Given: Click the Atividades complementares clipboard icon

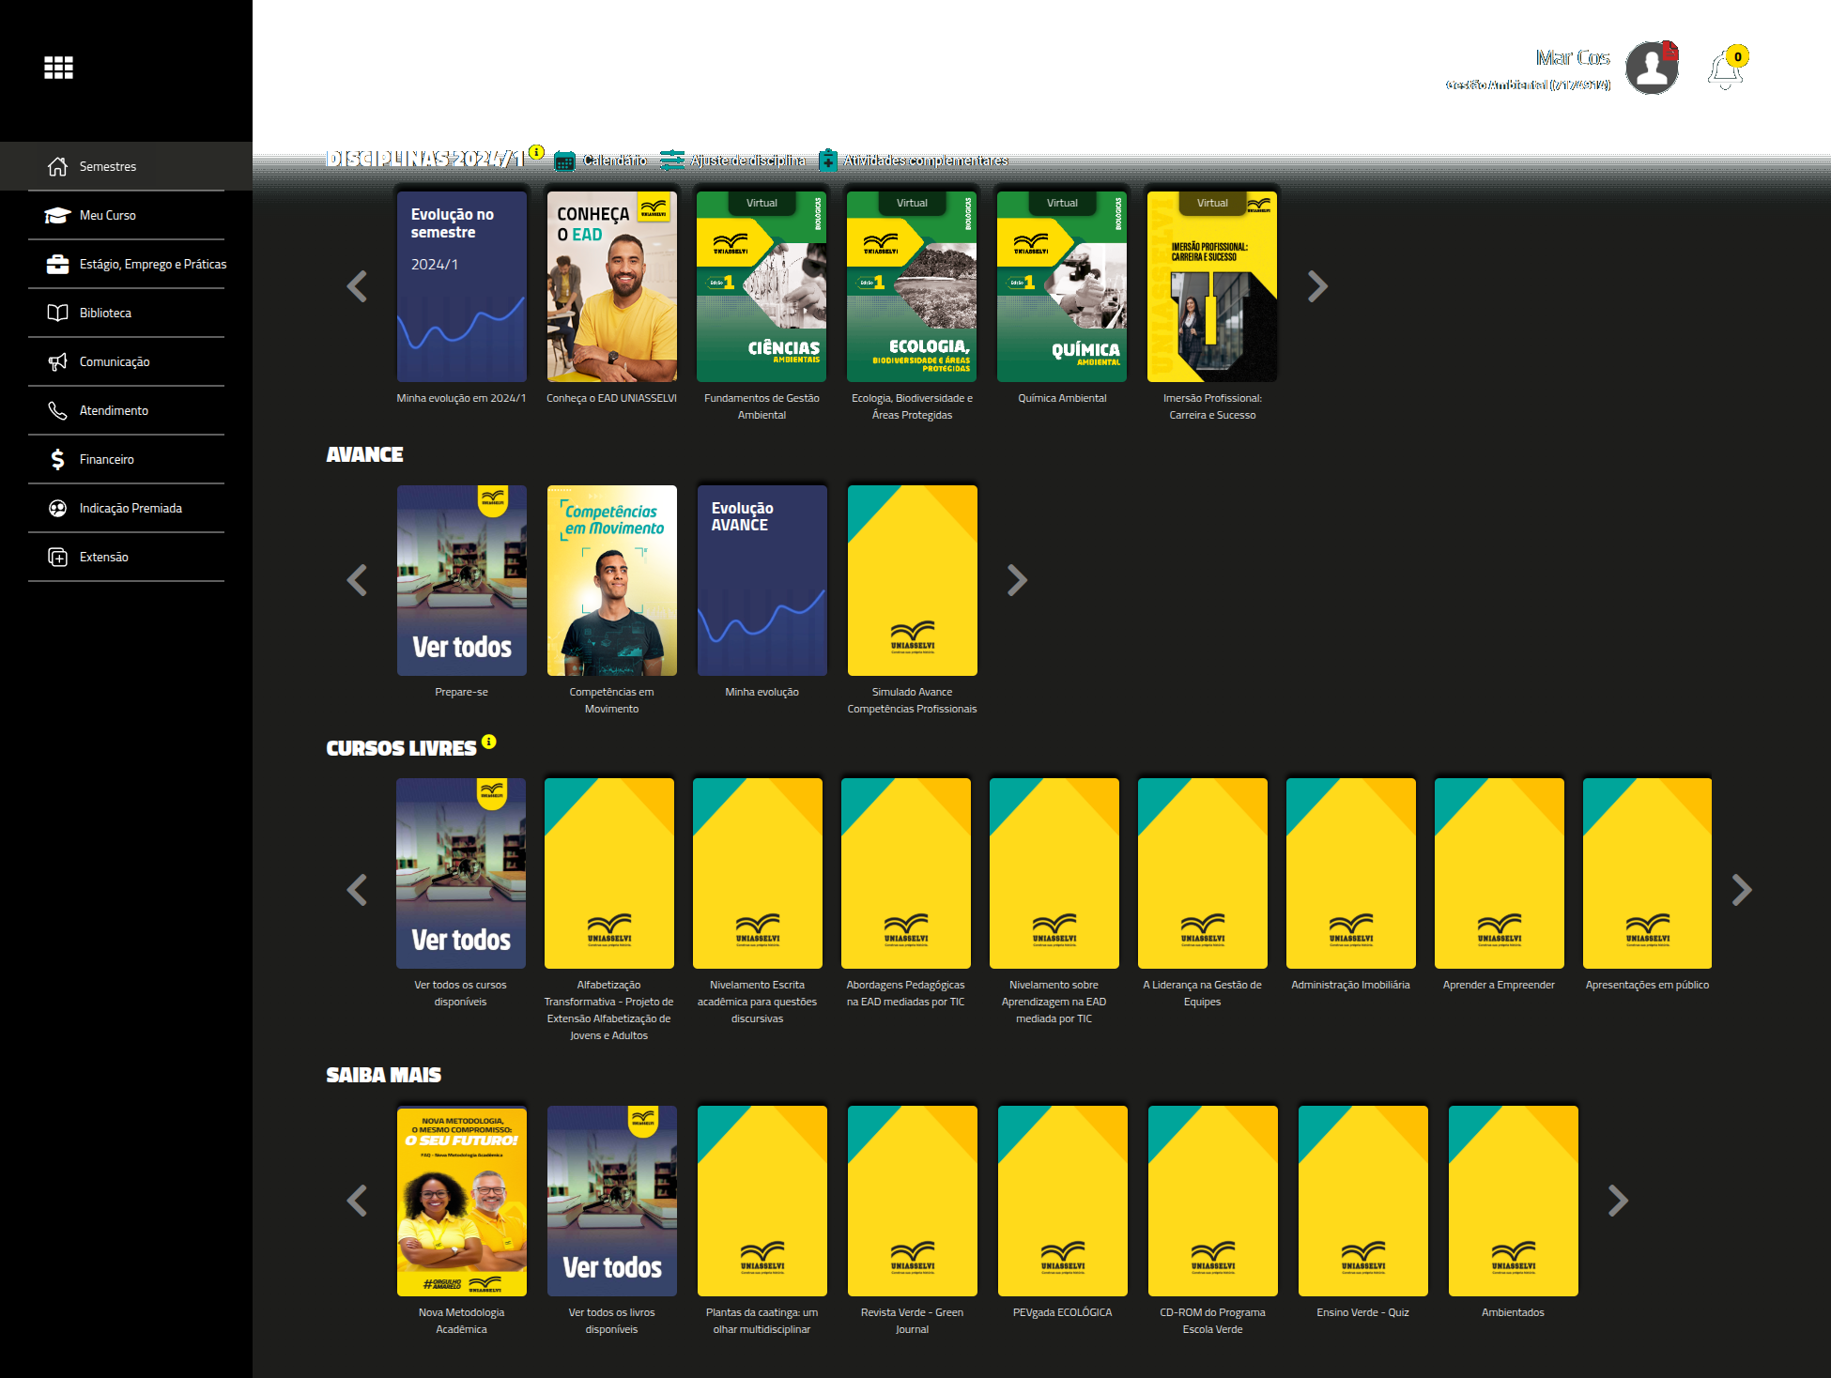Looking at the screenshot, I should 828,161.
